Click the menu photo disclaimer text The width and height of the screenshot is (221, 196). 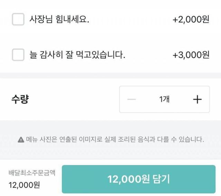click(x=114, y=140)
